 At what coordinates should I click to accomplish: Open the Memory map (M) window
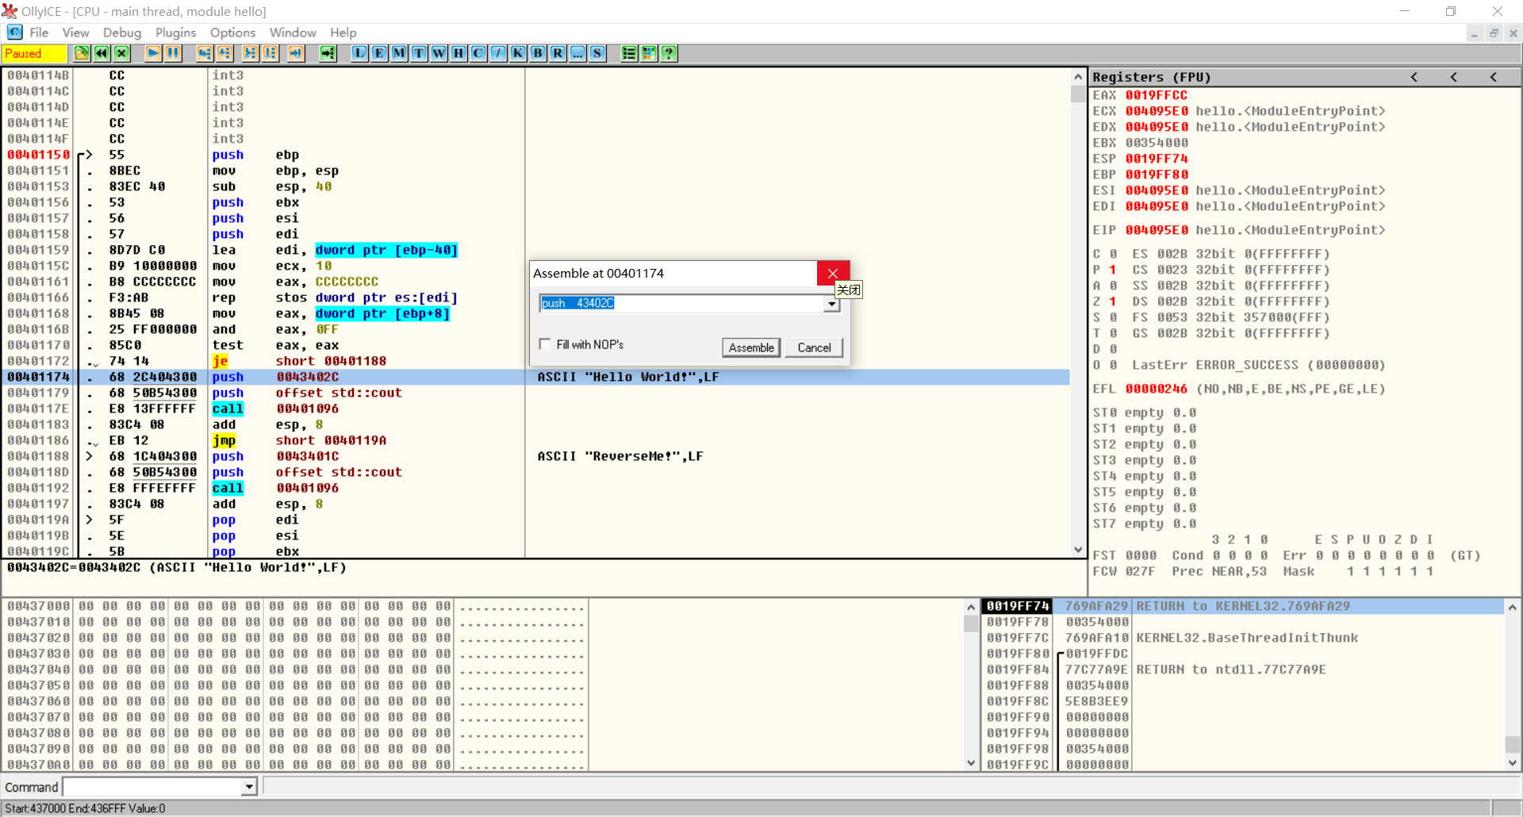(x=399, y=53)
